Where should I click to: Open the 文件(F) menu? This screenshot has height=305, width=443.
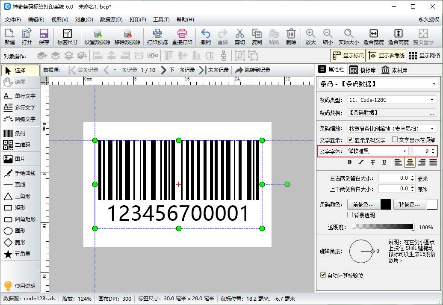[x=13, y=20]
